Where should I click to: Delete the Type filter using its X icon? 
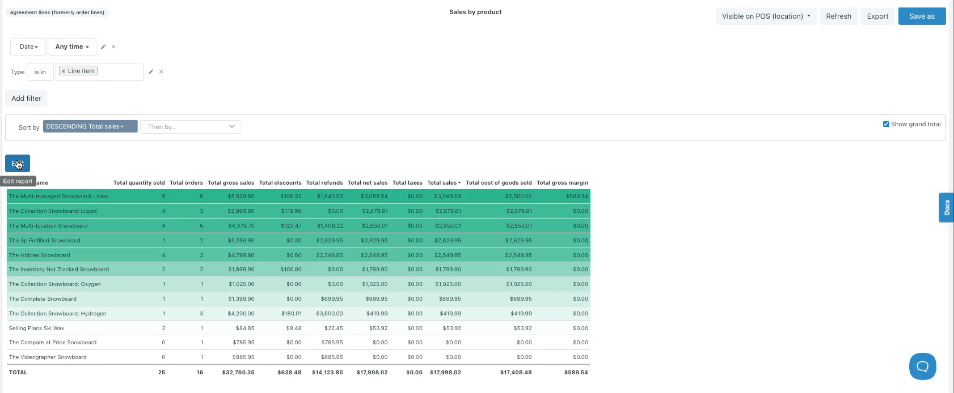[x=161, y=72]
